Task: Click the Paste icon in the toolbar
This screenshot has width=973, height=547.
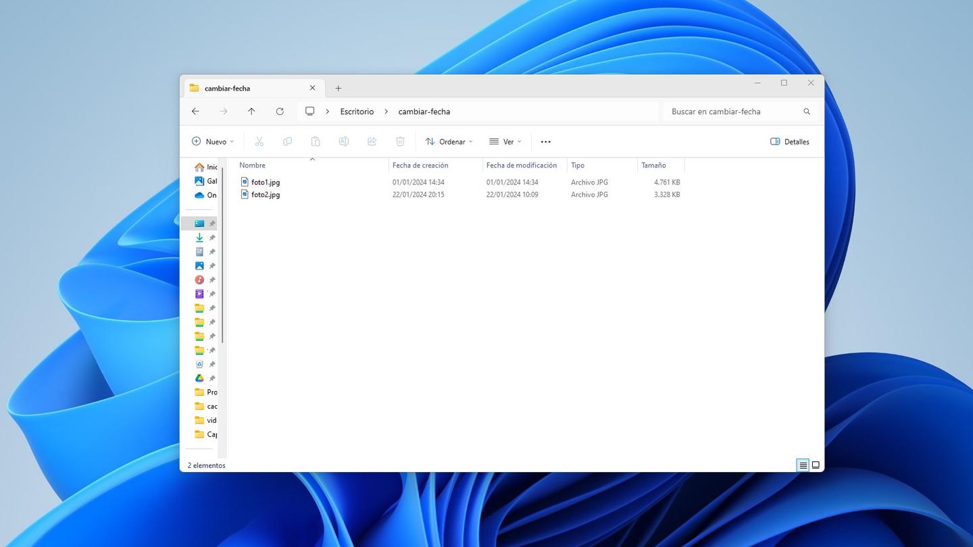Action: tap(316, 141)
